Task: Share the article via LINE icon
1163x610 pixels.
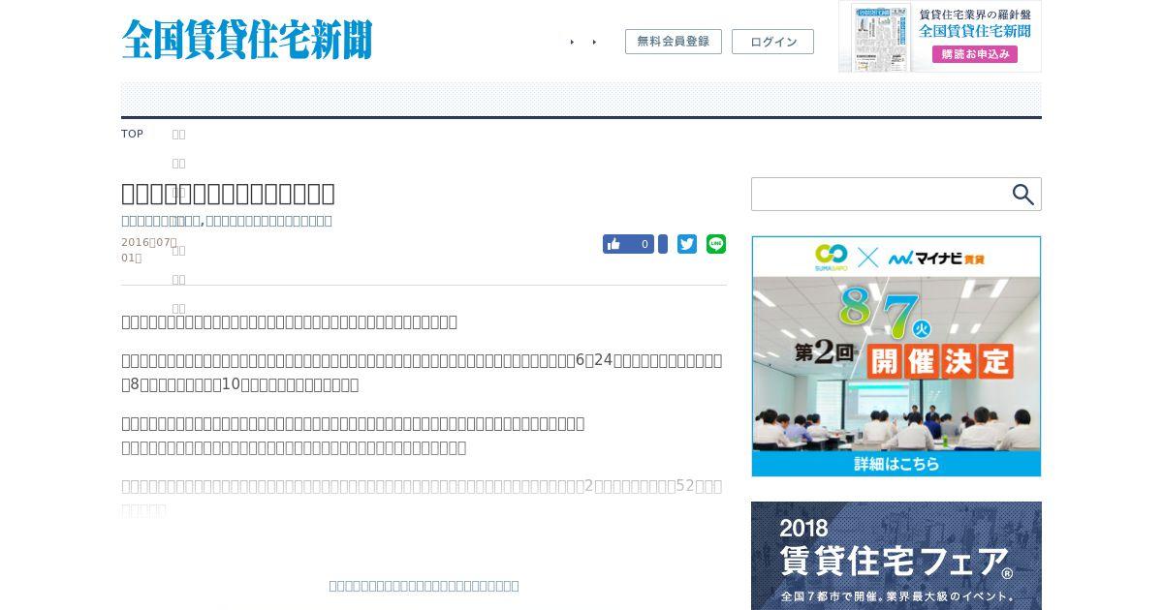Action: coord(716,244)
